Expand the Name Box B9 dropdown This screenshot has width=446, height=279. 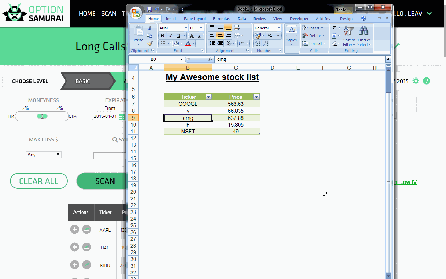tap(181, 59)
